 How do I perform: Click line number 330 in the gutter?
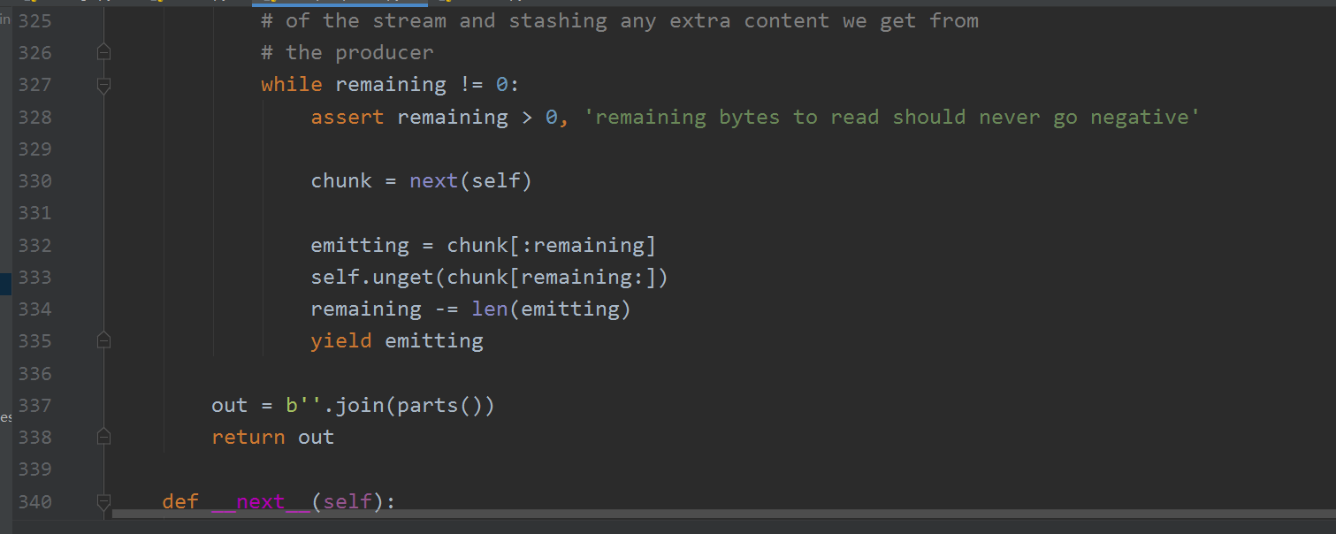(x=34, y=181)
